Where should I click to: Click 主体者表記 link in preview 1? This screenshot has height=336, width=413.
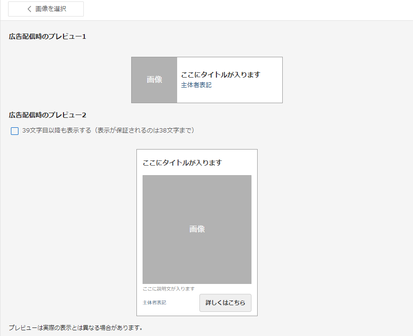pyautogui.click(x=196, y=85)
